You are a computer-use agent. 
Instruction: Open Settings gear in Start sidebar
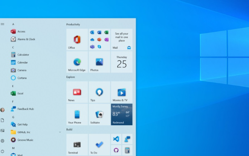3,141
